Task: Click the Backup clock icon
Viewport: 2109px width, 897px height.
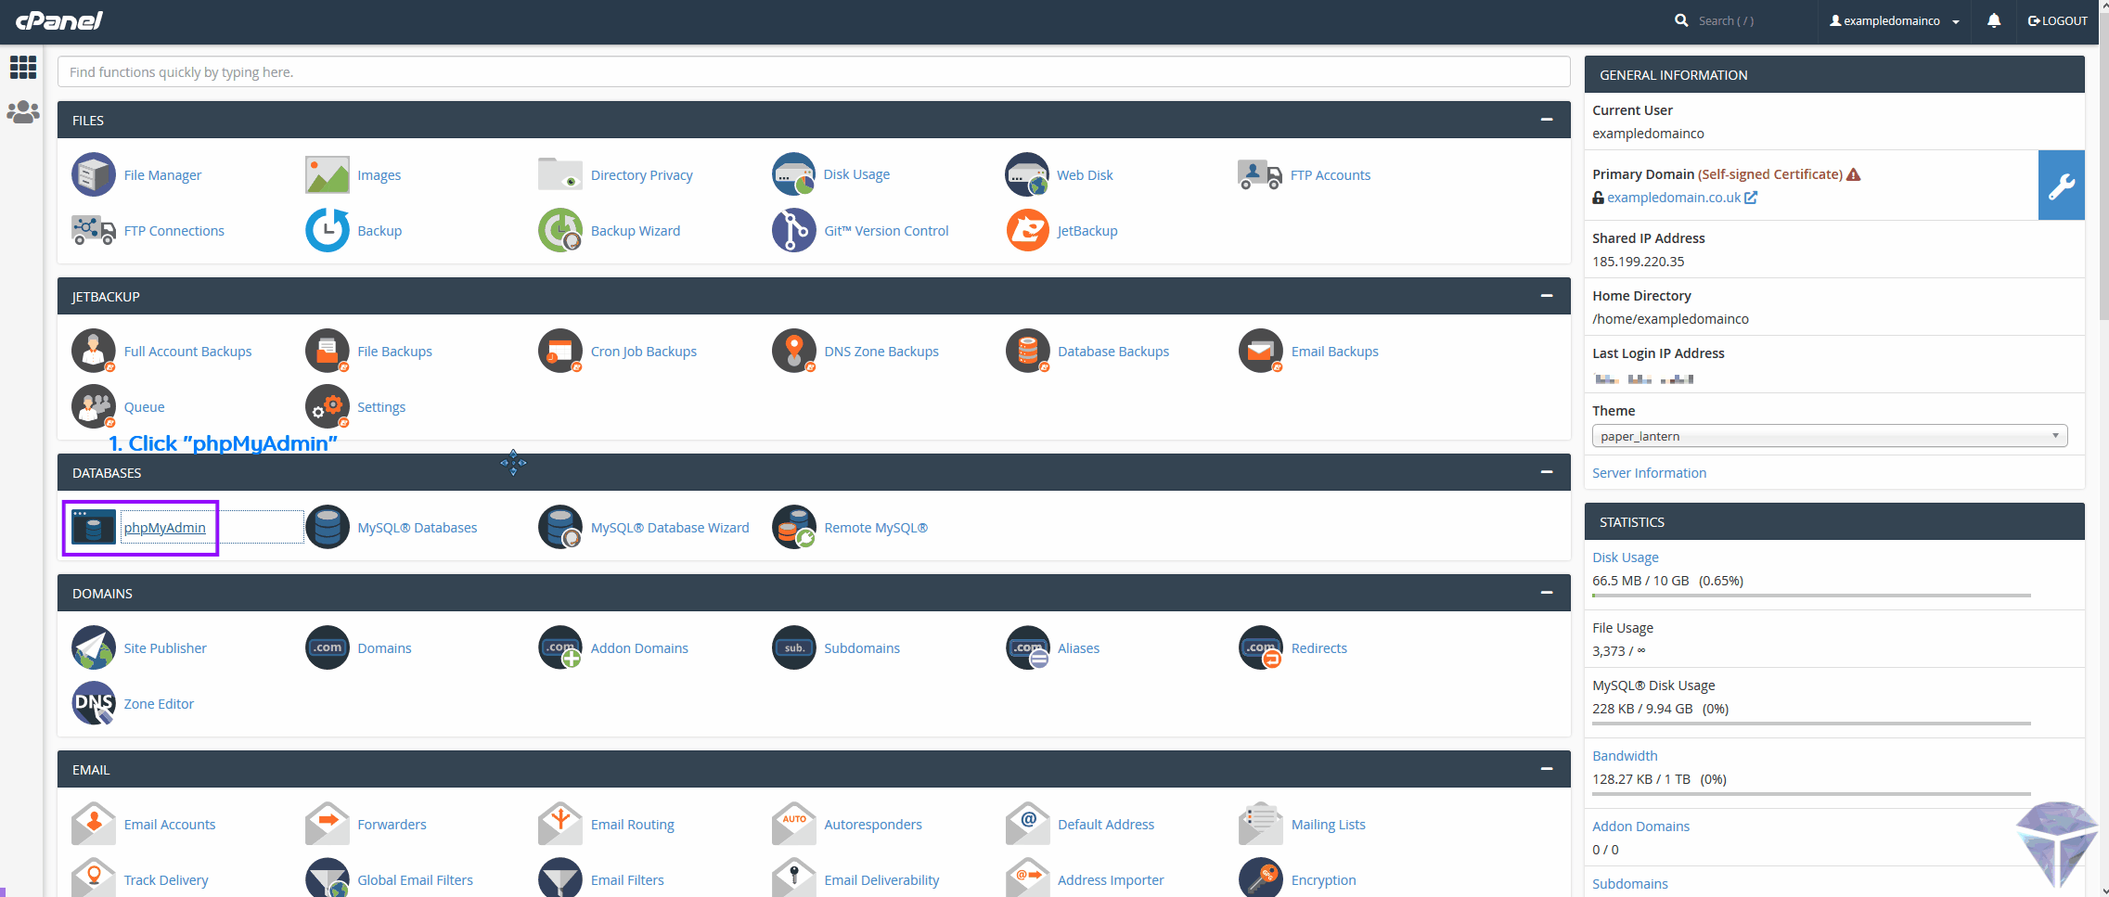Action: (328, 230)
